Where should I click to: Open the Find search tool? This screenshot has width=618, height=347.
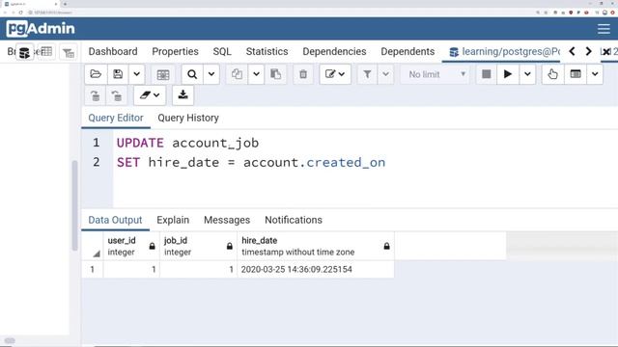192,74
